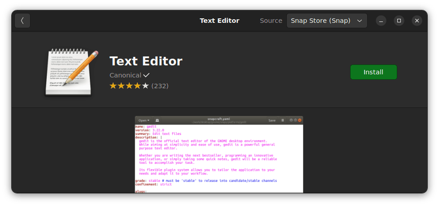Click the Text Editor title in the header bar

coord(219,21)
